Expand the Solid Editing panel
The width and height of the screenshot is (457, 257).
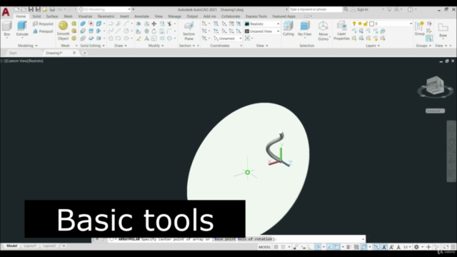click(92, 46)
